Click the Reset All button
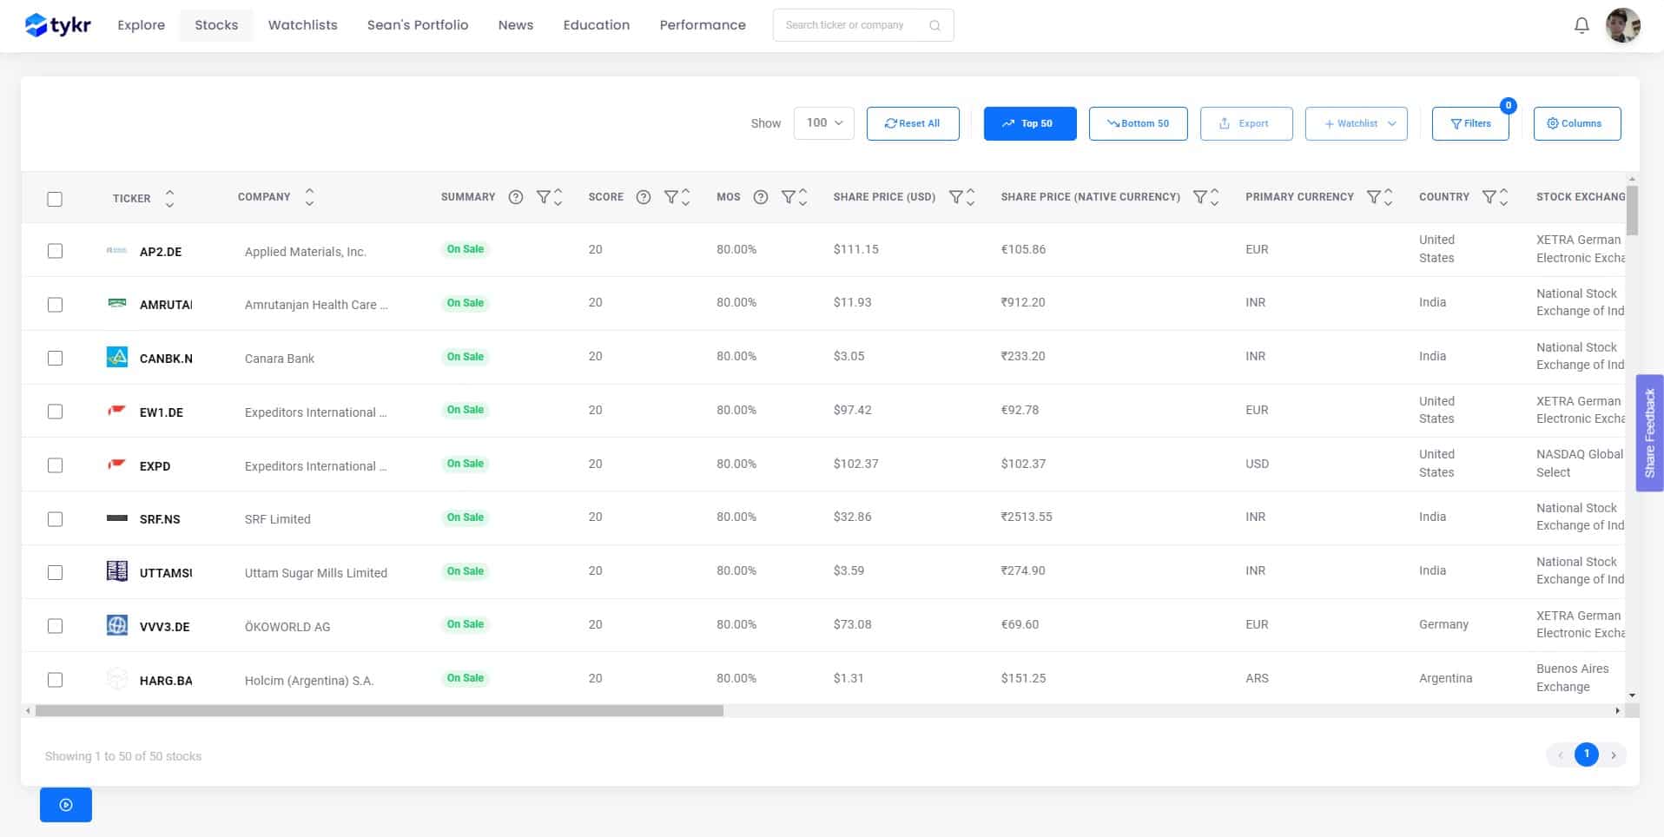This screenshot has width=1664, height=837. (x=913, y=123)
